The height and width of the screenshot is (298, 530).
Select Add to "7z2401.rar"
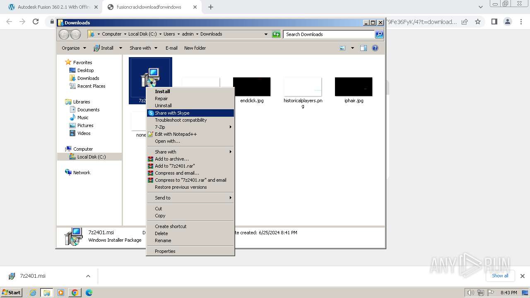[x=190, y=166]
